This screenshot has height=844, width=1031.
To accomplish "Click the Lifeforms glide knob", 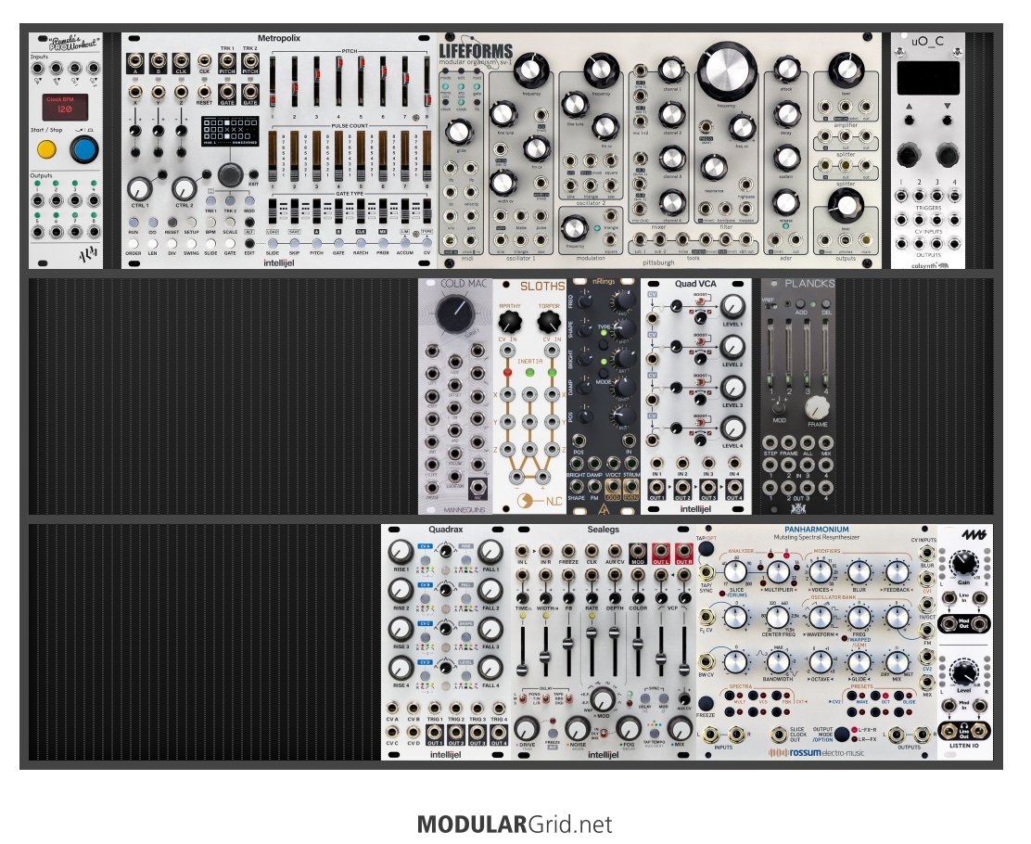I will point(459,133).
